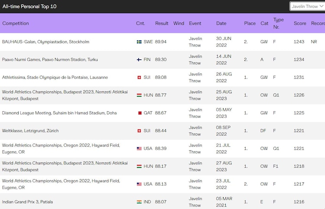The height and width of the screenshot is (209, 325).
Task: Open BAUHAUS-Galan Stockholm competition
Action: (x=45, y=42)
